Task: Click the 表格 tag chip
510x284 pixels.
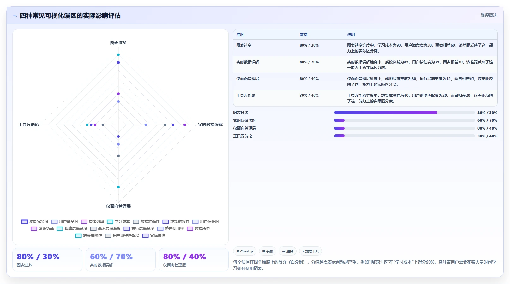Action: [267, 251]
